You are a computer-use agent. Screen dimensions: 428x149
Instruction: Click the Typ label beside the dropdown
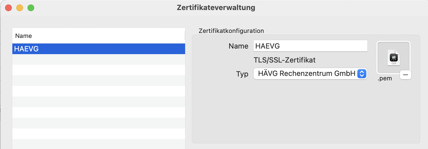point(242,74)
